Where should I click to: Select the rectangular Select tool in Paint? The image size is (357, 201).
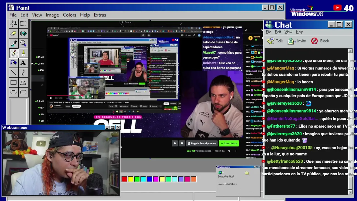23,23
